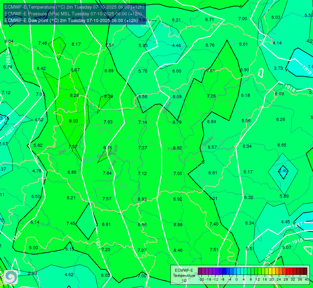The image size is (313, 288).
Task: Click the 6.56 grid value
Action: [143, 97]
